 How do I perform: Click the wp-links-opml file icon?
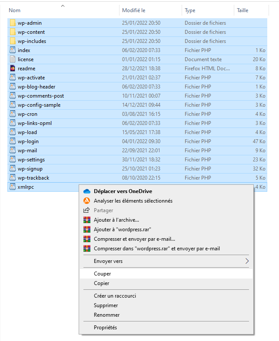13,123
